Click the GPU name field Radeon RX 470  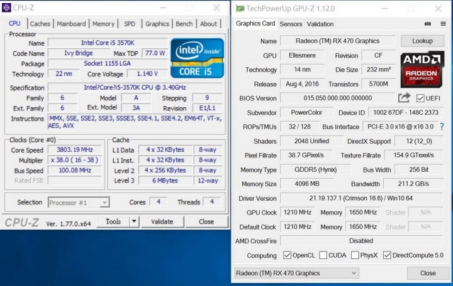(x=337, y=41)
